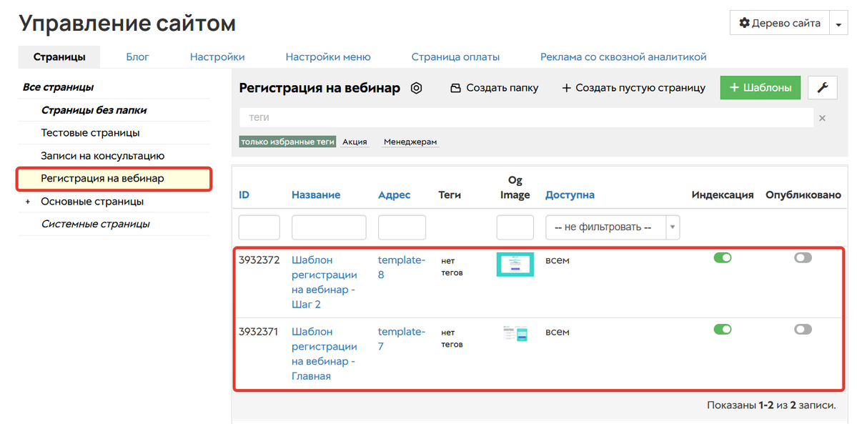Click Создать папку folder icon button

(x=494, y=88)
